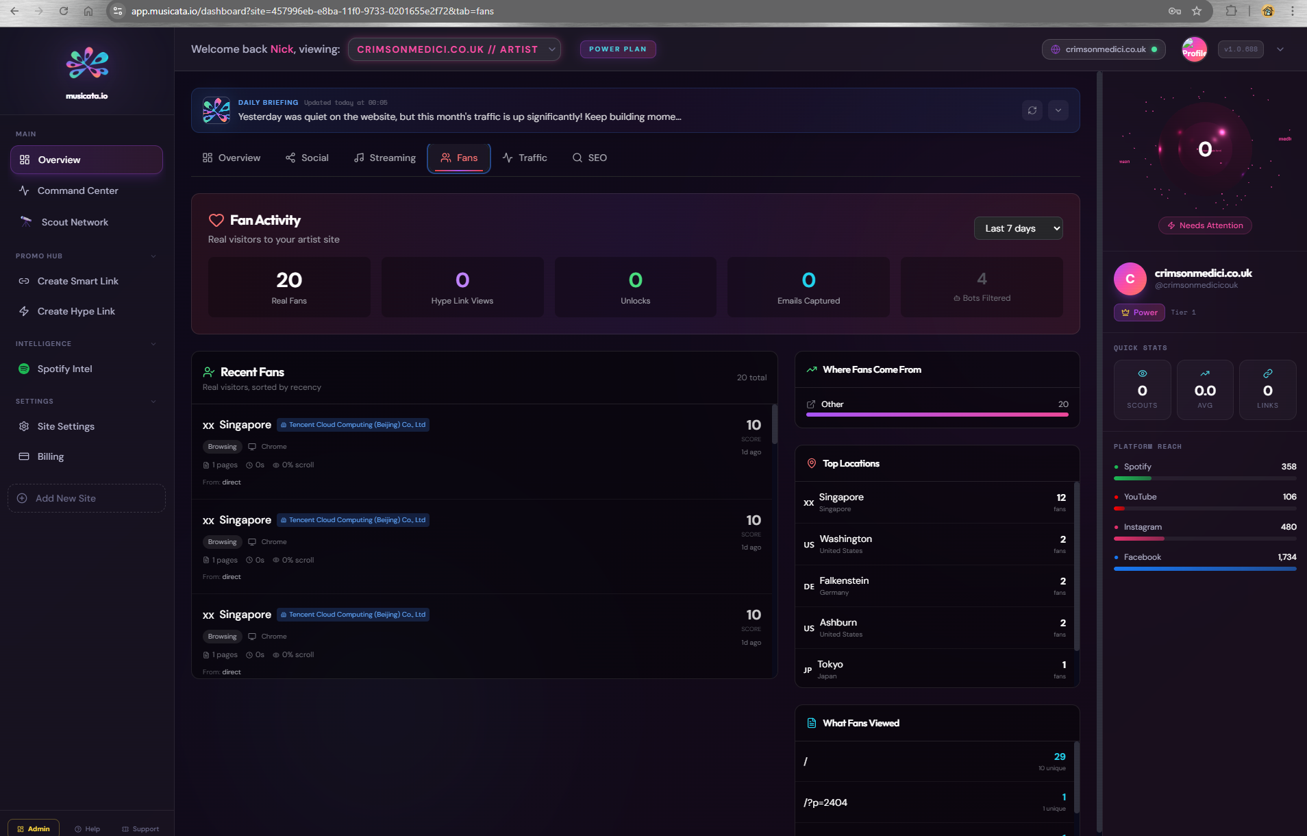Image resolution: width=1307 pixels, height=836 pixels.
Task: Click the Spotify Intel sidebar icon
Action: [24, 369]
